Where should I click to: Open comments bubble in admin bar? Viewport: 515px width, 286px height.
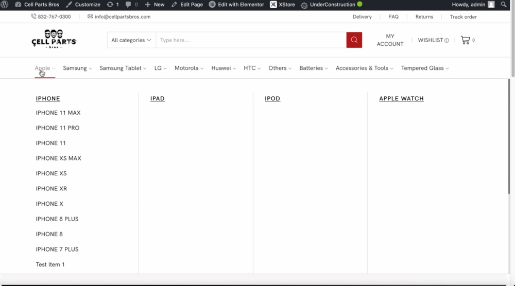pyautogui.click(x=131, y=5)
